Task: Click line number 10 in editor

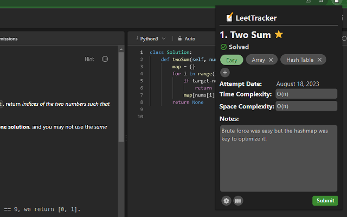Action: point(140,117)
